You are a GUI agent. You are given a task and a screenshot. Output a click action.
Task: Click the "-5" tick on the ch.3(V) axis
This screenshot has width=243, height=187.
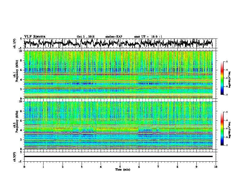pyautogui.click(x=21, y=162)
